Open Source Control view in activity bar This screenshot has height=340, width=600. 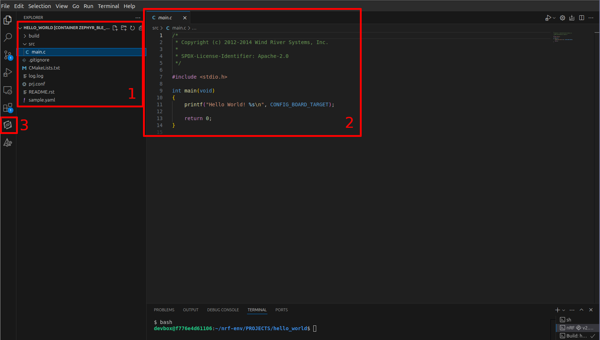(8, 55)
